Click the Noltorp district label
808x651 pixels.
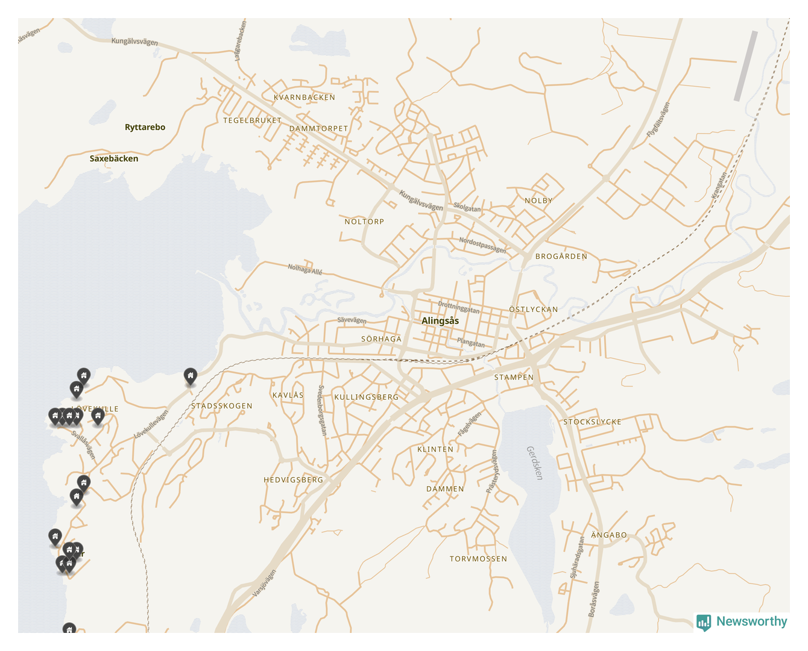(x=364, y=222)
